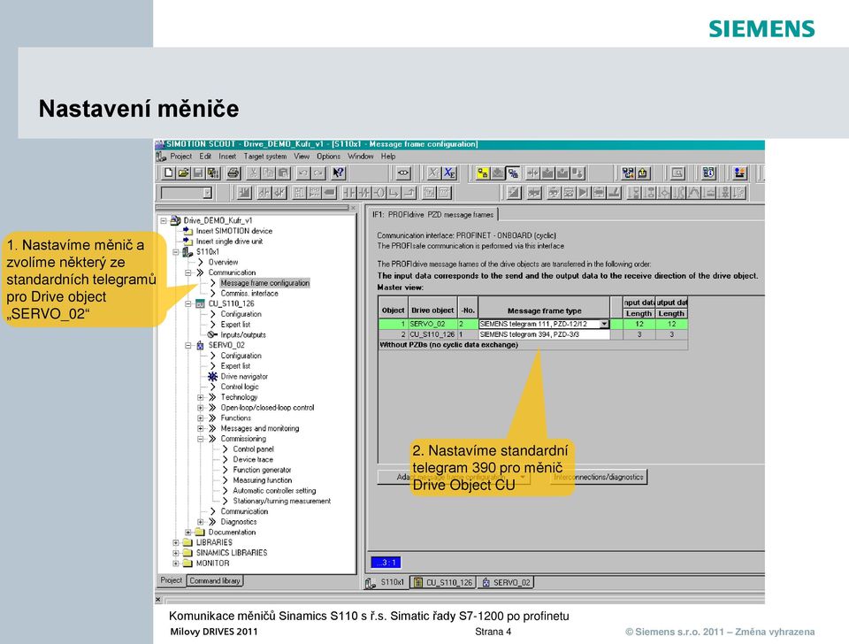Image resolution: width=849 pixels, height=644 pixels.
Task: Click the glasses monitor icon
Action: (x=403, y=172)
